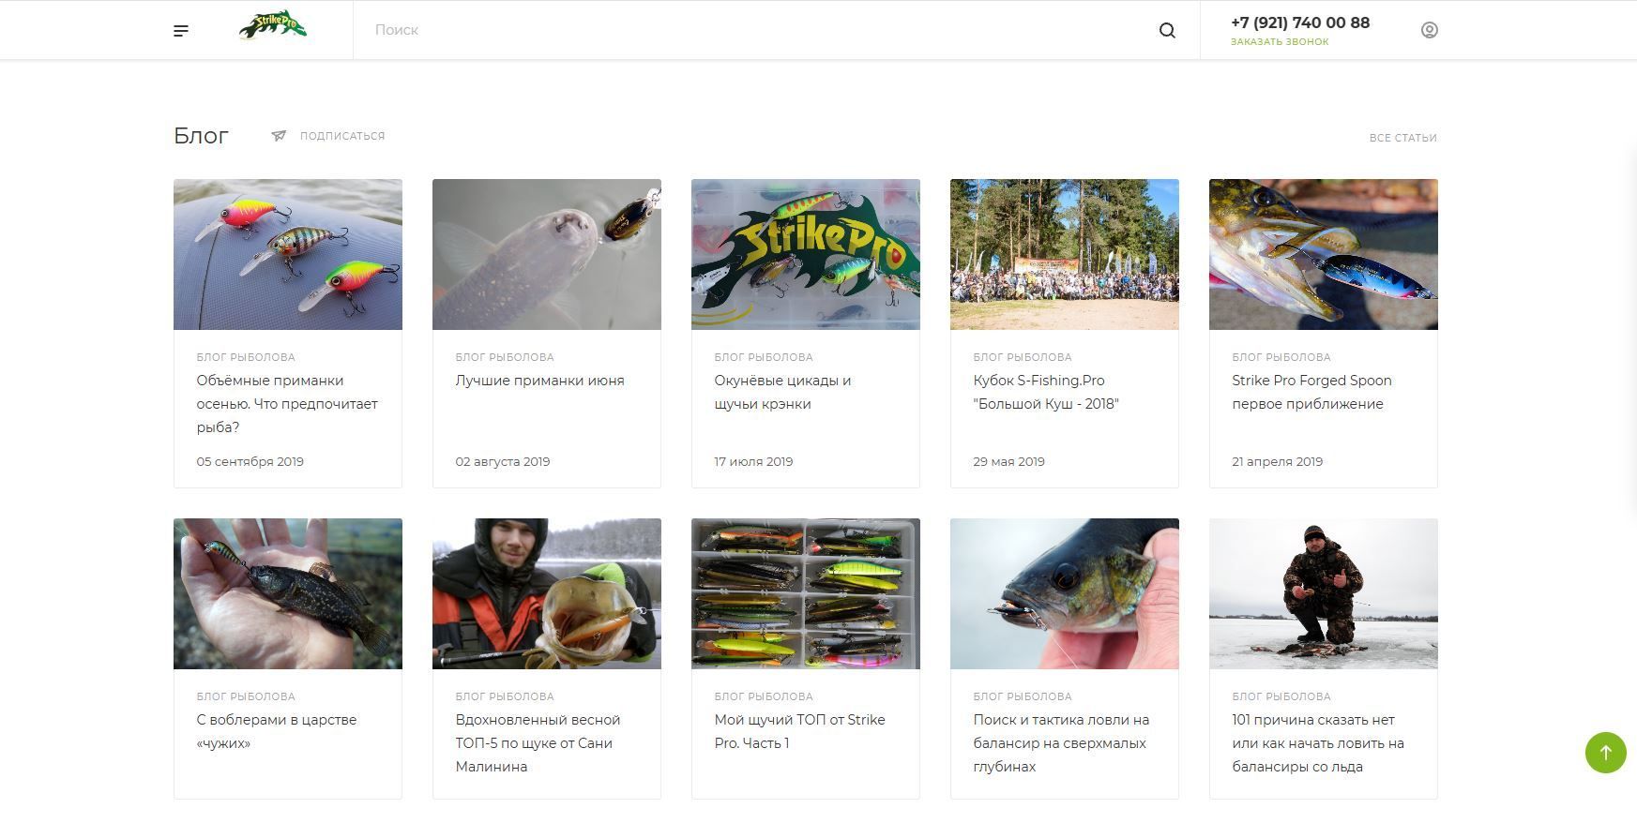Click the date 21 апреля 2019

click(x=1277, y=461)
